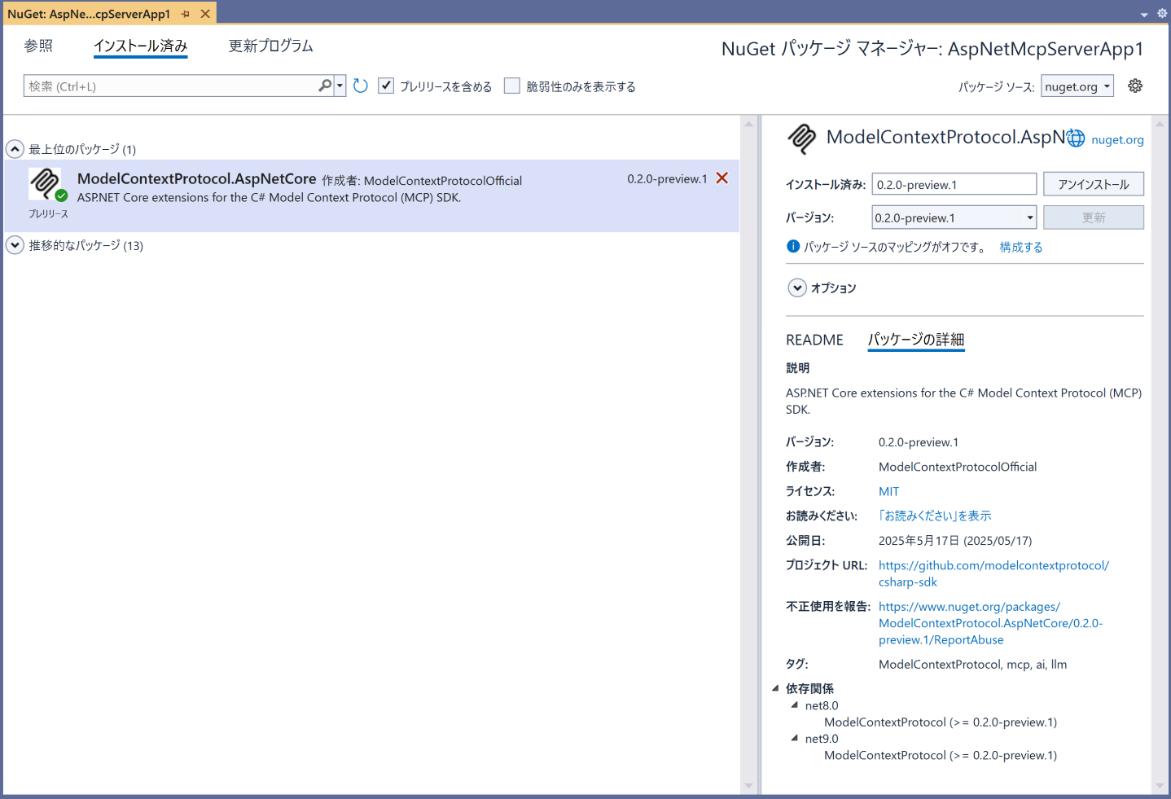Pin the NuGet document tab
This screenshot has width=1171, height=799.
pos(186,14)
